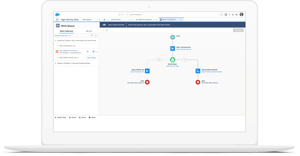This screenshot has width=300, height=156.
Task: Click the Work Queue panel header icon
Action: click(x=58, y=25)
